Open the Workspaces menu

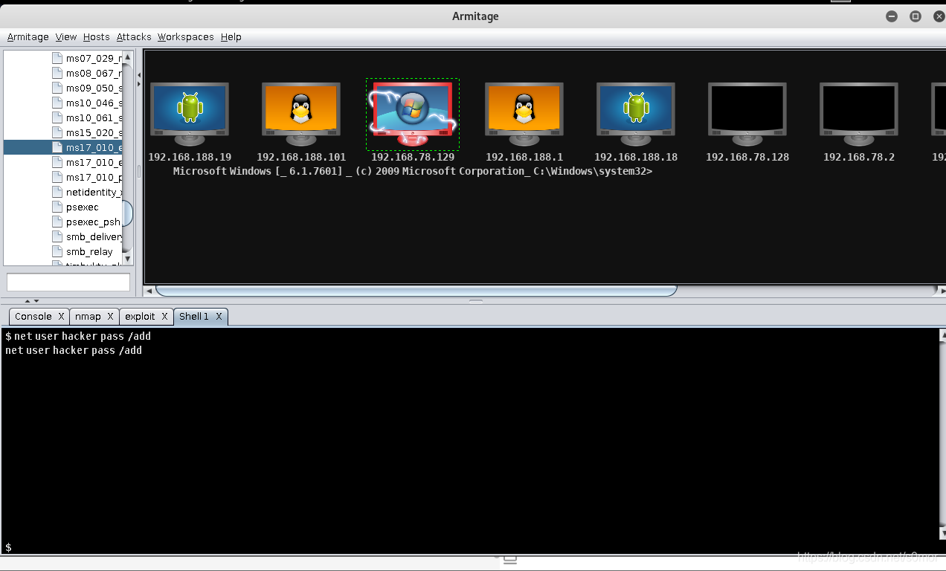[185, 37]
